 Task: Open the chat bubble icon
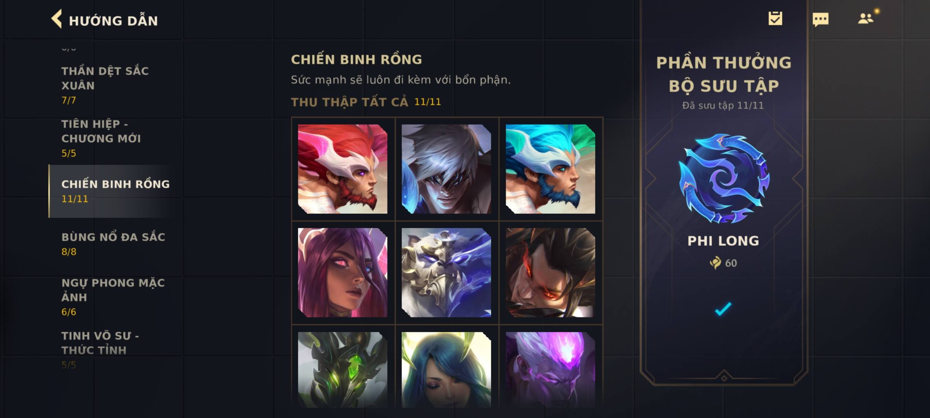point(820,19)
